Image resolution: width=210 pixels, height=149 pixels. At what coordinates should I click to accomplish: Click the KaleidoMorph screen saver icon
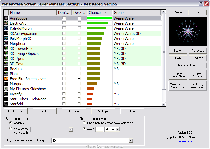click(x=6, y=28)
